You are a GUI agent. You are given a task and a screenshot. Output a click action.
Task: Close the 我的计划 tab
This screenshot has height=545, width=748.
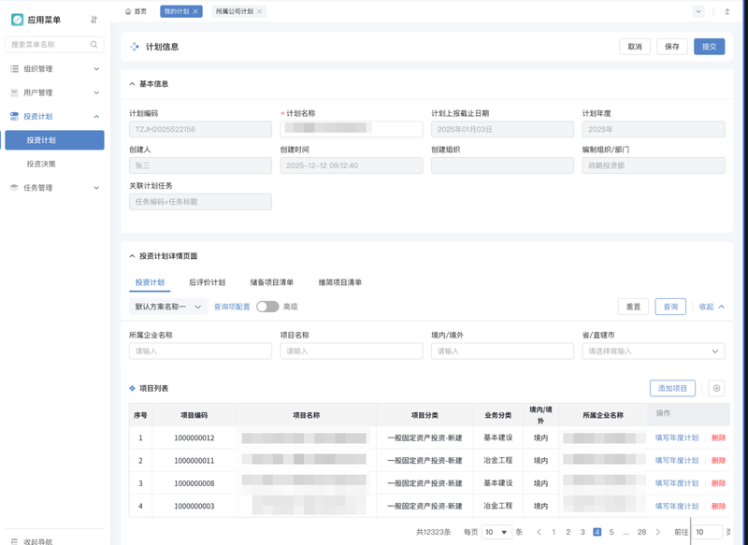(x=195, y=11)
